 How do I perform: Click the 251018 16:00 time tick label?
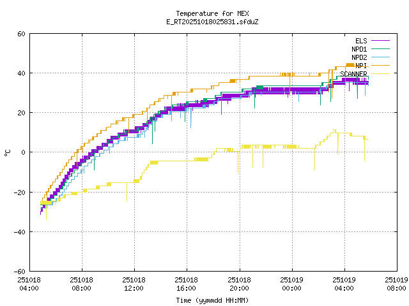187,284
